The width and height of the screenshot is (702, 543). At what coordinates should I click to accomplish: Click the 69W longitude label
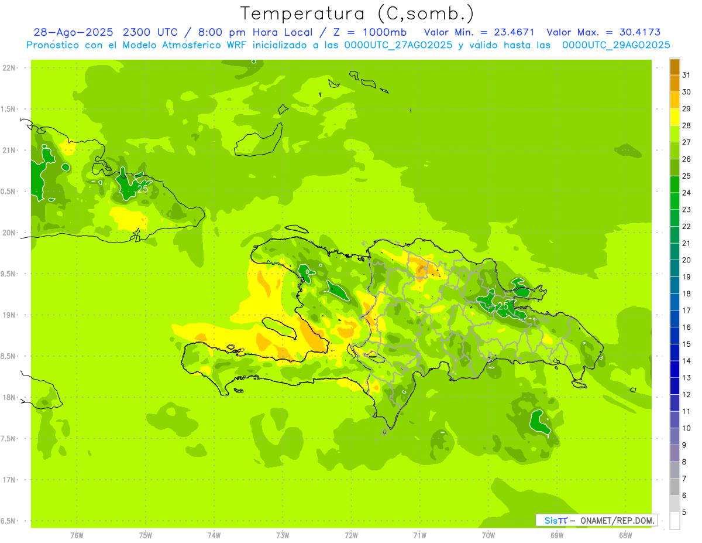[557, 535]
